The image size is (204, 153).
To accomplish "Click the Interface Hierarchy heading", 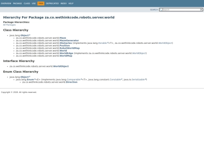I will (x=19, y=61).
